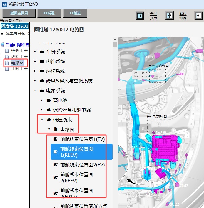Expand the 内饰系统 folder arrow
This screenshot has height=208, width=204.
35,61
